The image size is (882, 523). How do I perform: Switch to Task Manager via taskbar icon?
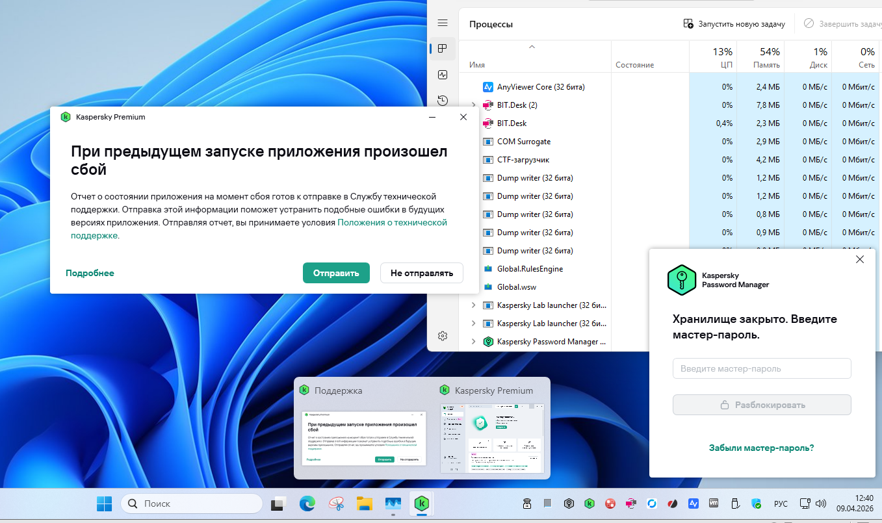(x=393, y=504)
